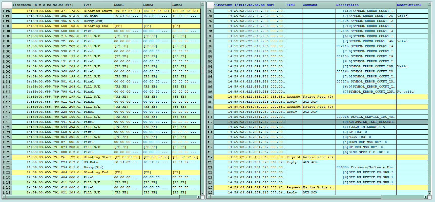Click the Command column header
Image resolution: width=435 pixels, height=202 pixels.
pyautogui.click(x=319, y=5)
